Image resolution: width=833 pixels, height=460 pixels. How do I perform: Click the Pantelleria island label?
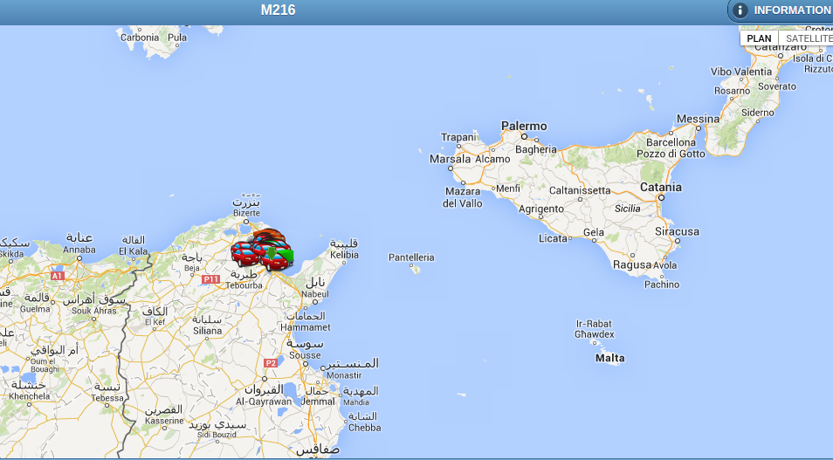tap(411, 257)
